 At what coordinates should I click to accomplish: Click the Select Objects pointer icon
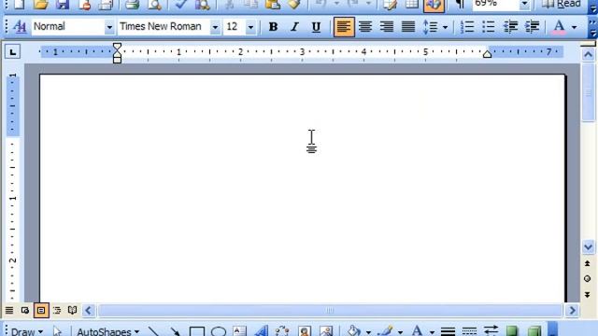pos(57,331)
